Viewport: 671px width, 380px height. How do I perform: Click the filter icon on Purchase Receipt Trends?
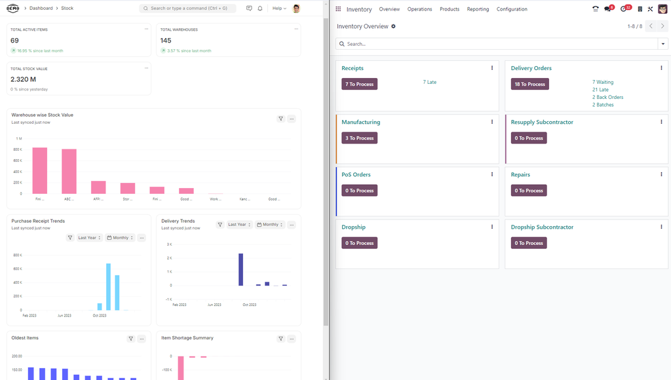[70, 237]
